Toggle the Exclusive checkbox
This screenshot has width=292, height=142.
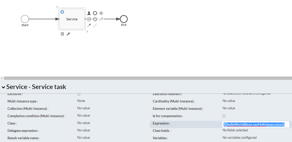click(x=79, y=94)
